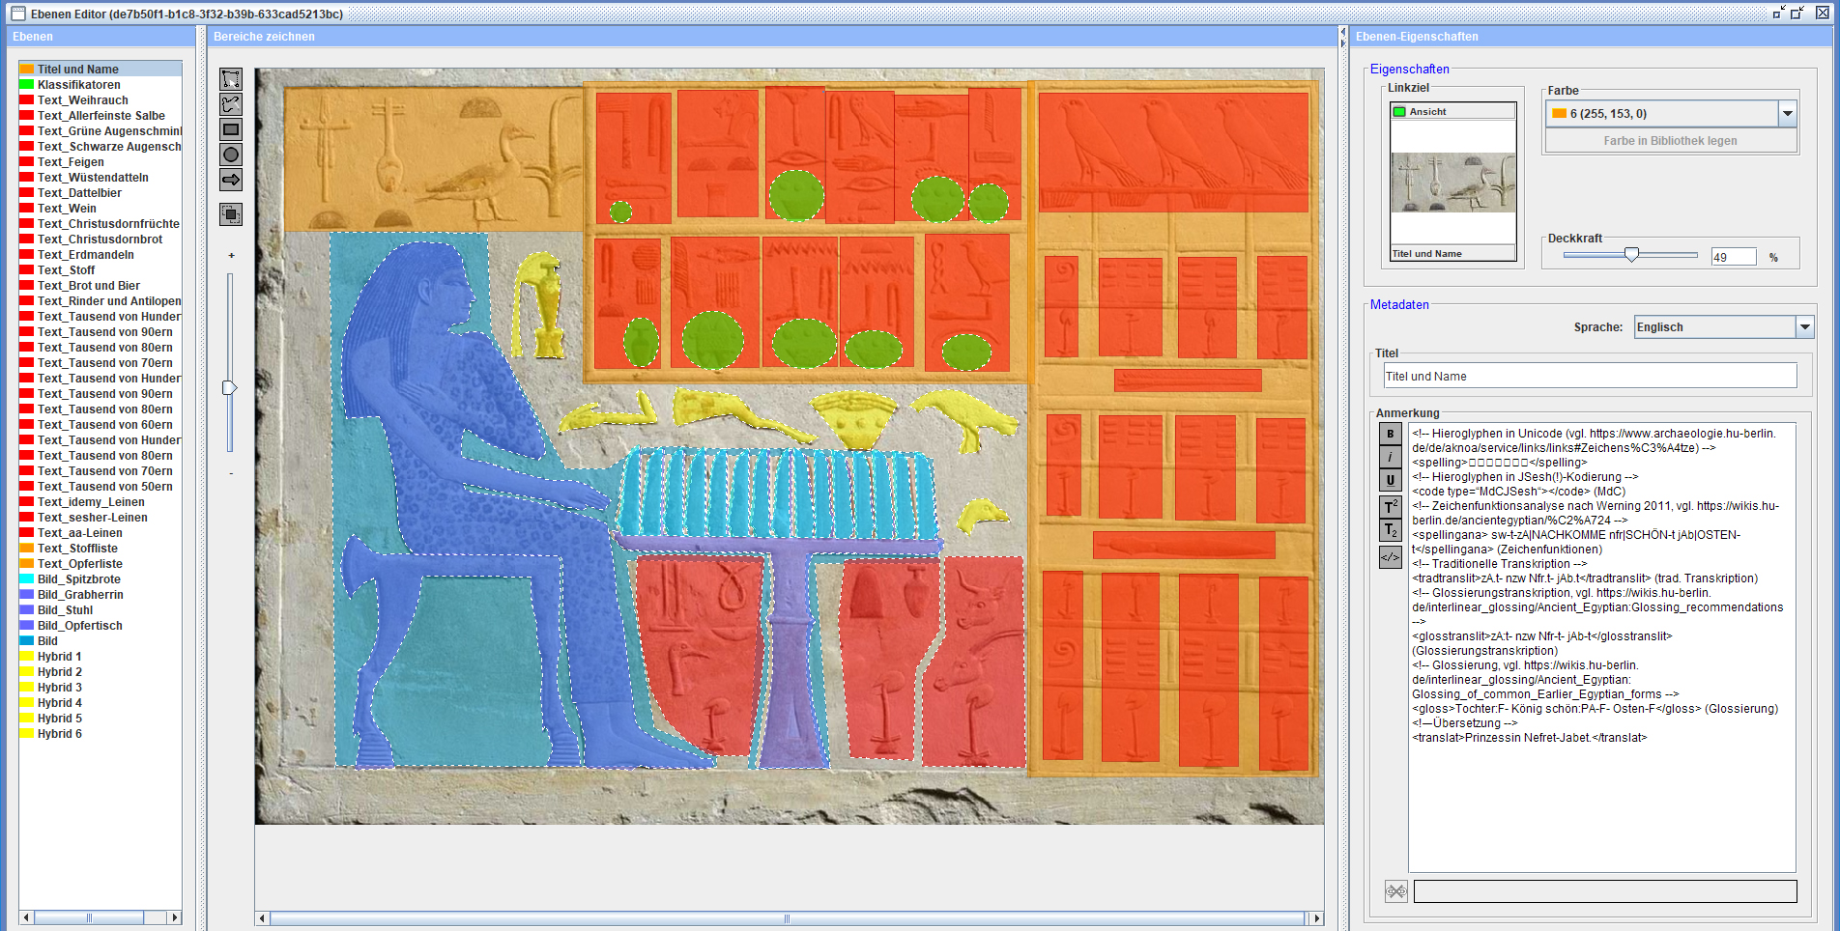
Task: Select the circle shape tool
Action: pos(231,155)
